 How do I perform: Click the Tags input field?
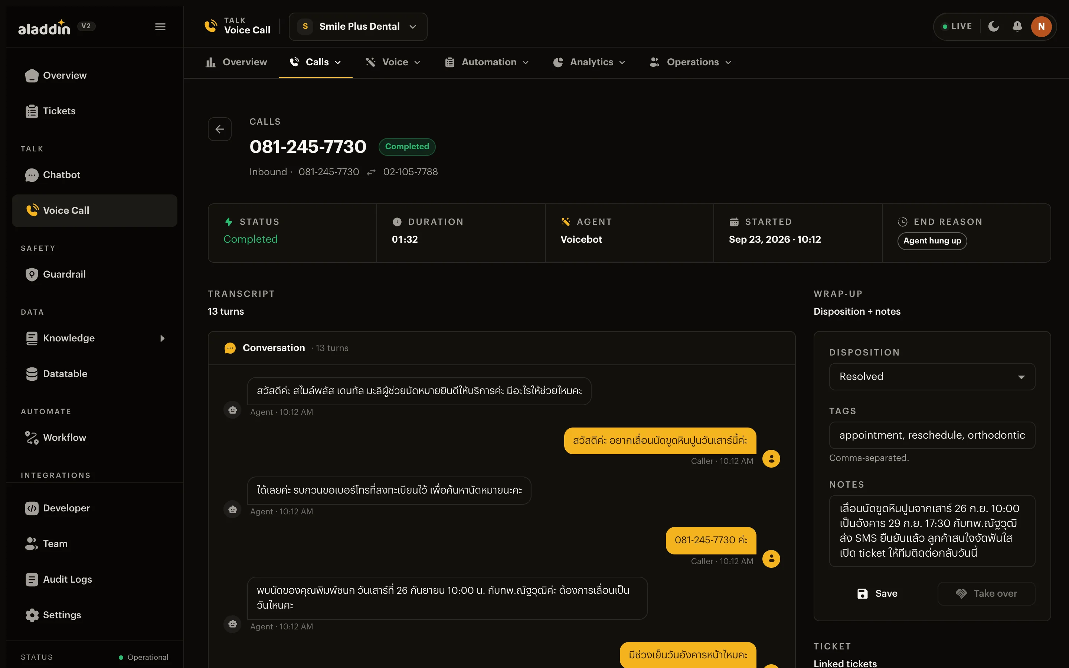932,435
